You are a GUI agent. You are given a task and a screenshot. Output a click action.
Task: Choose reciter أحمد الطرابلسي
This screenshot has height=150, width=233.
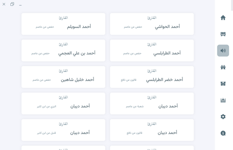(152, 50)
